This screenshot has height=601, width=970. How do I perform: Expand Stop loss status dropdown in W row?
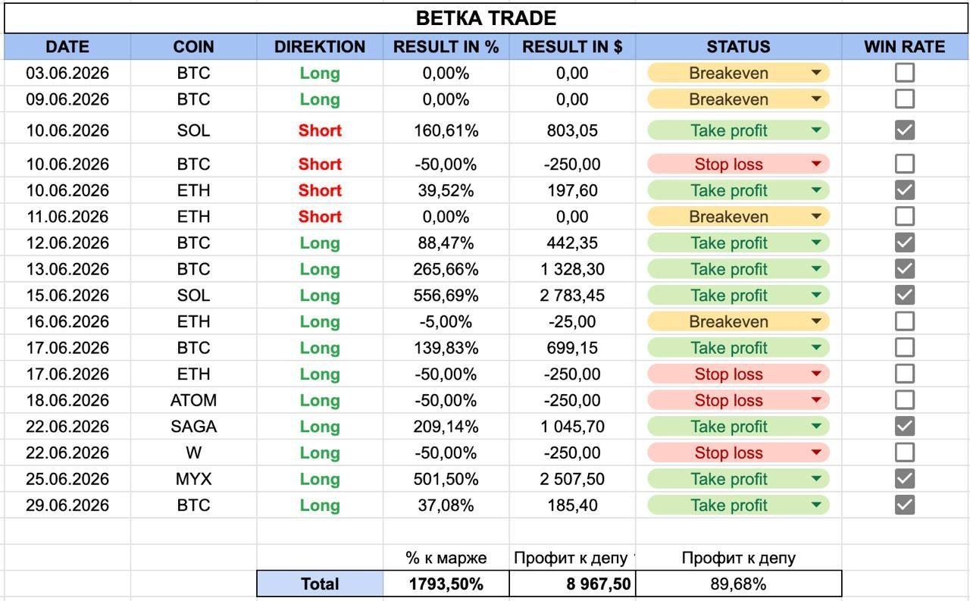[816, 452]
